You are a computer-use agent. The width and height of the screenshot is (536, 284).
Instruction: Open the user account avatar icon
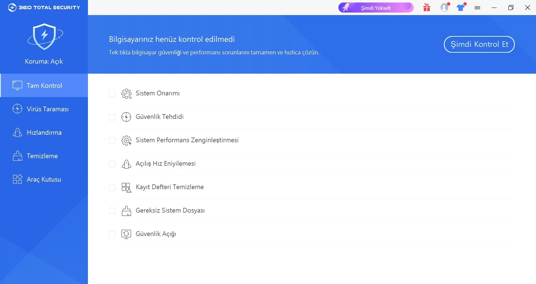pyautogui.click(x=445, y=7)
